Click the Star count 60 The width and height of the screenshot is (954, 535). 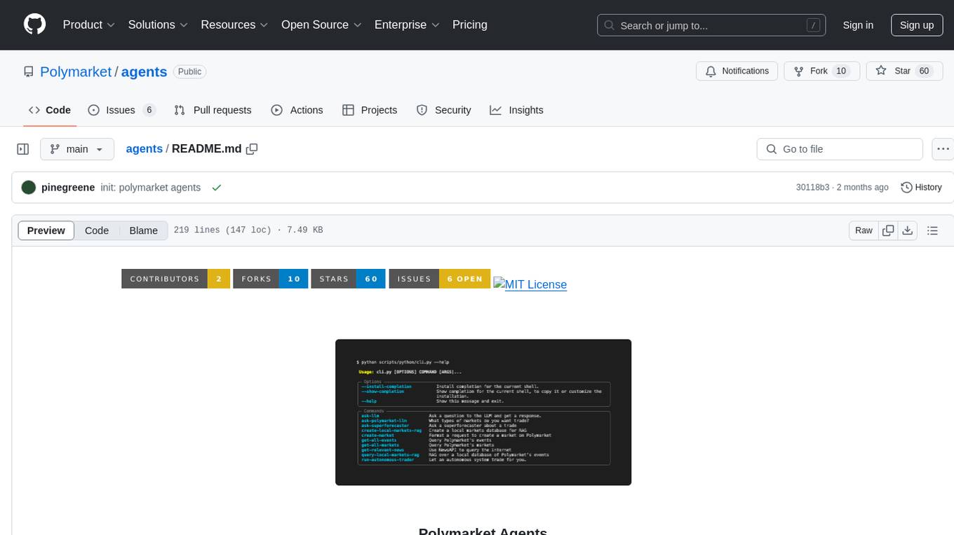tap(924, 71)
